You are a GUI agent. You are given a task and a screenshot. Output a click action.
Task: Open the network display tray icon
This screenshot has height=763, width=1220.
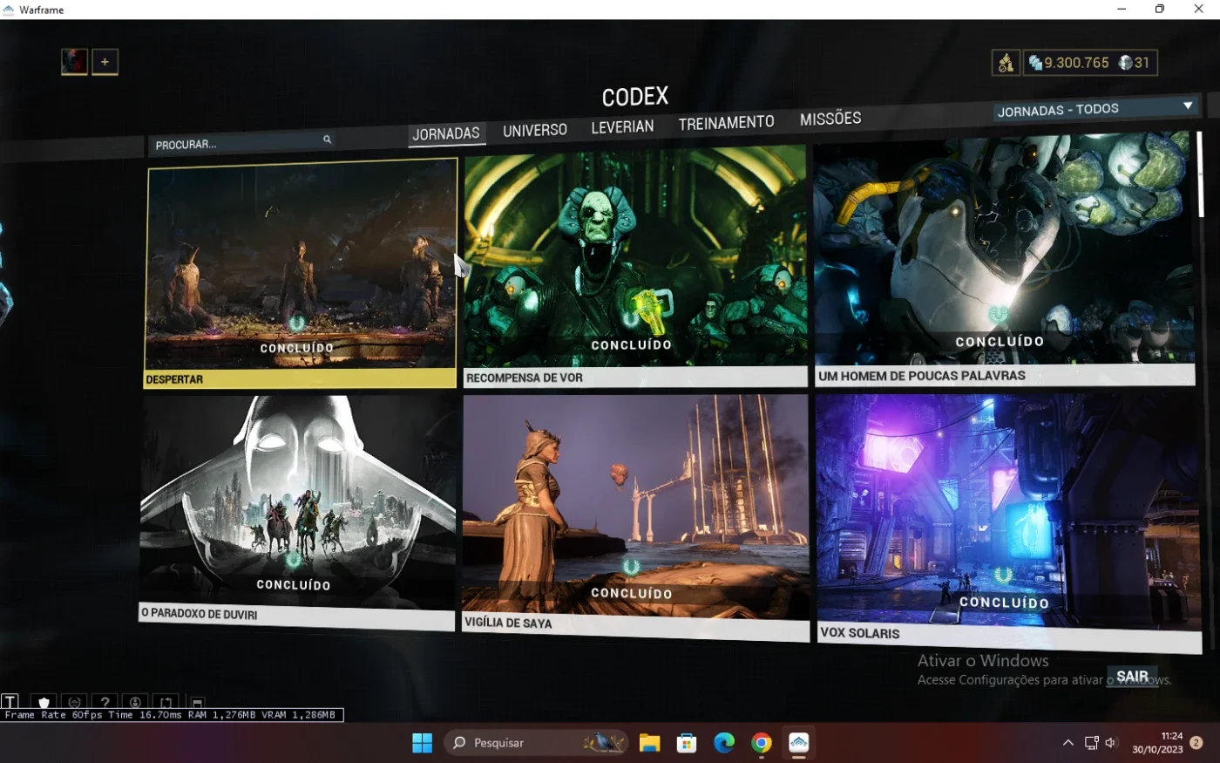pos(1091,743)
